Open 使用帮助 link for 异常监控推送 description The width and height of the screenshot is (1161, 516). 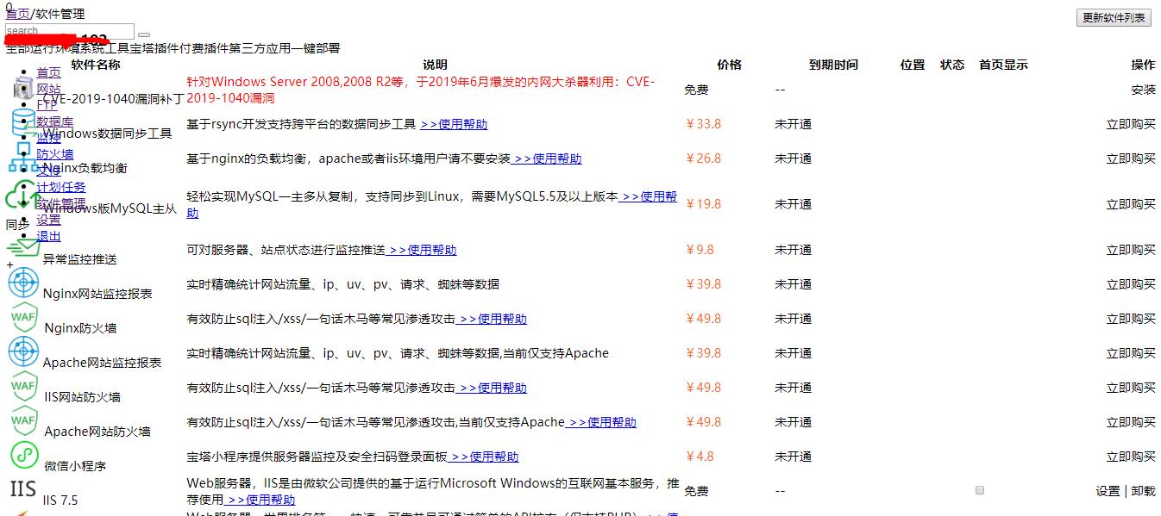point(423,250)
